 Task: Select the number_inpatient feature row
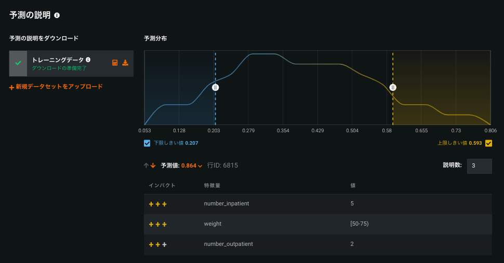(317, 204)
